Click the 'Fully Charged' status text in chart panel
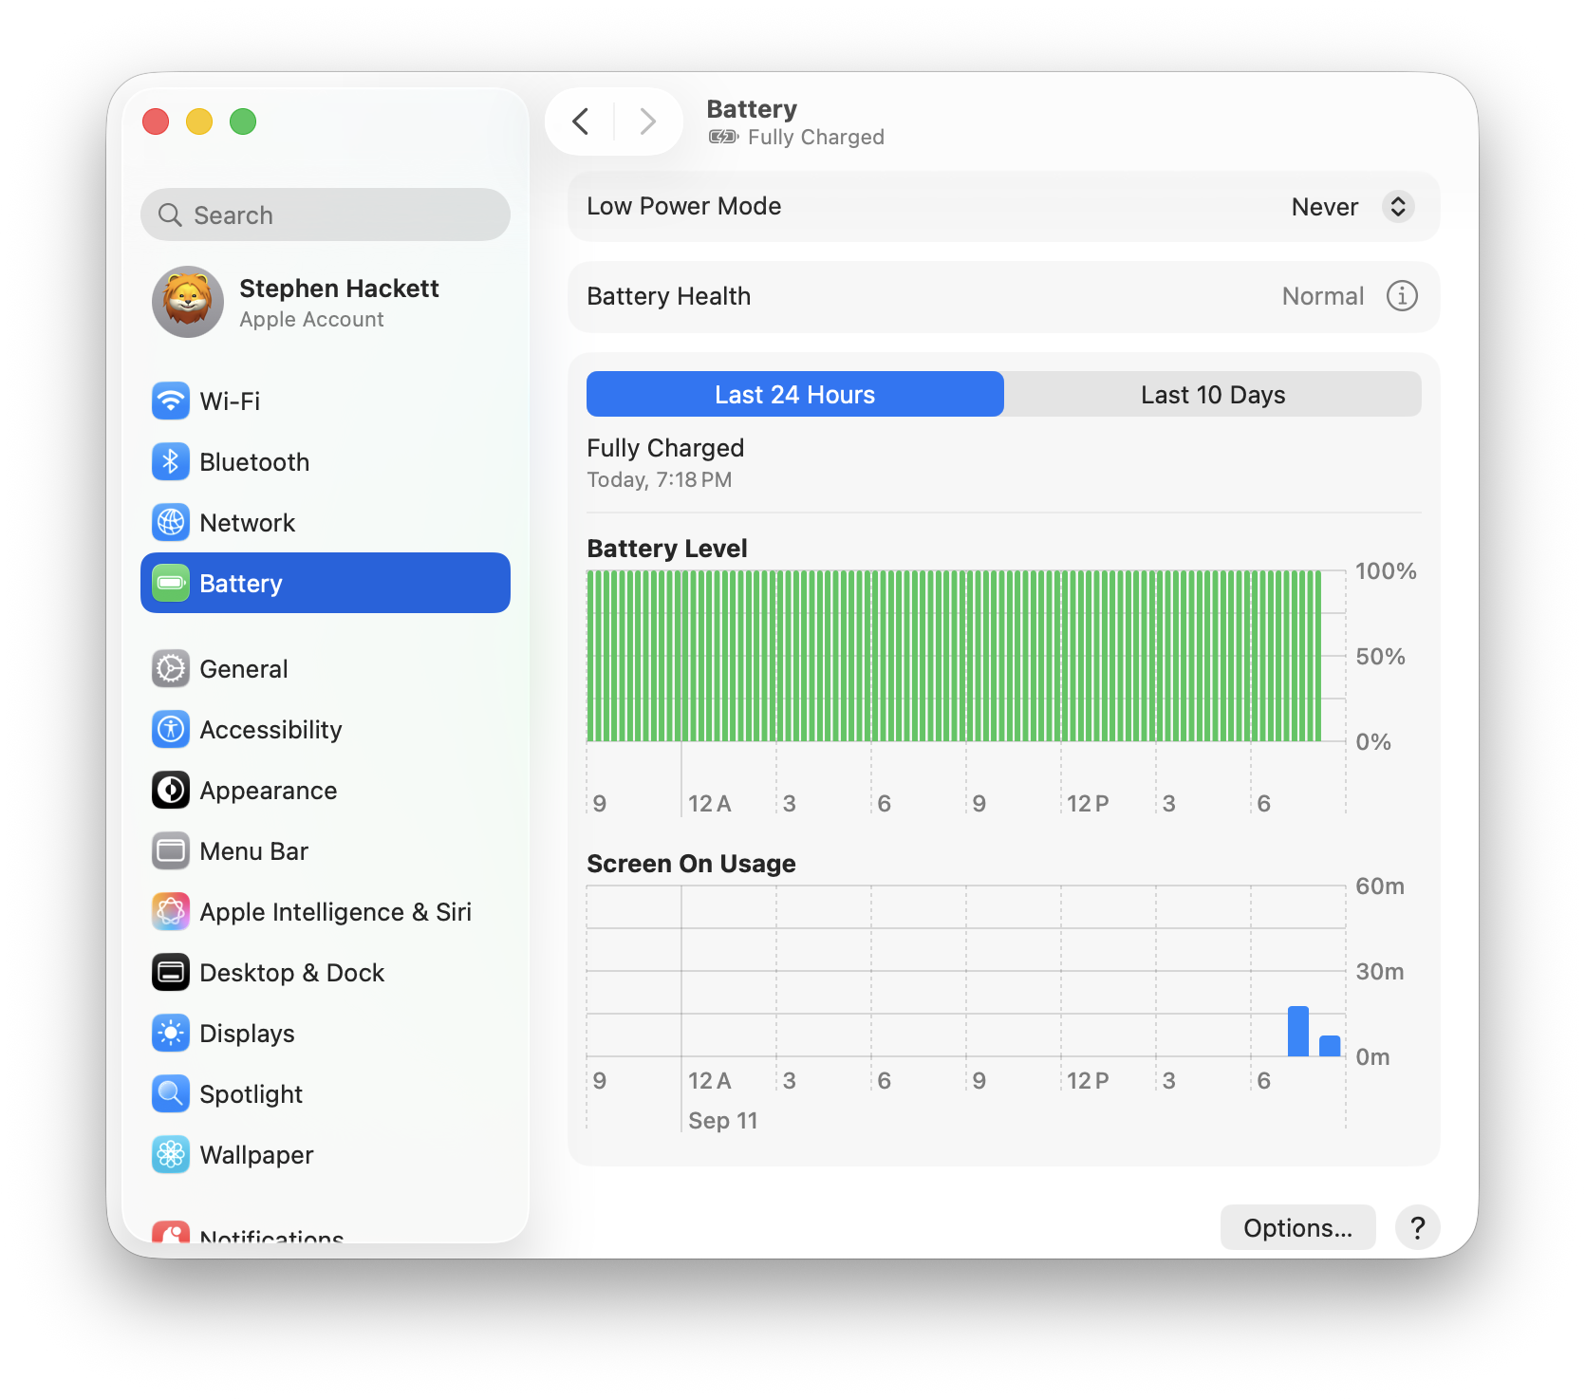The image size is (1585, 1399). click(x=665, y=448)
